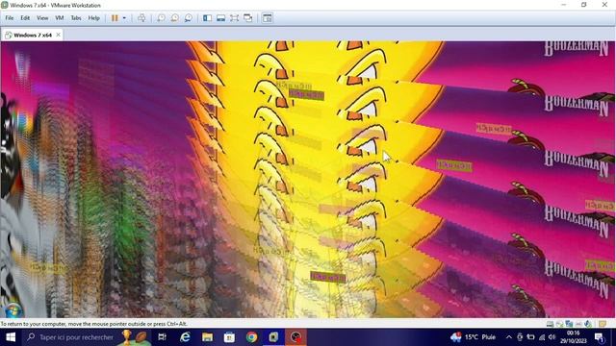Screen dimensions: 616x346
Task: Open the Windows Start menu on the host
Action: click(x=11, y=337)
